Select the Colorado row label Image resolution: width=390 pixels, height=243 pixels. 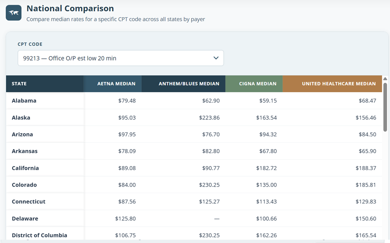click(x=24, y=185)
